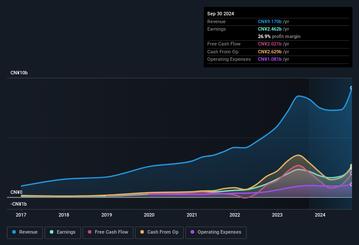Toggle the Free Cash Flow legend button

tap(108, 232)
